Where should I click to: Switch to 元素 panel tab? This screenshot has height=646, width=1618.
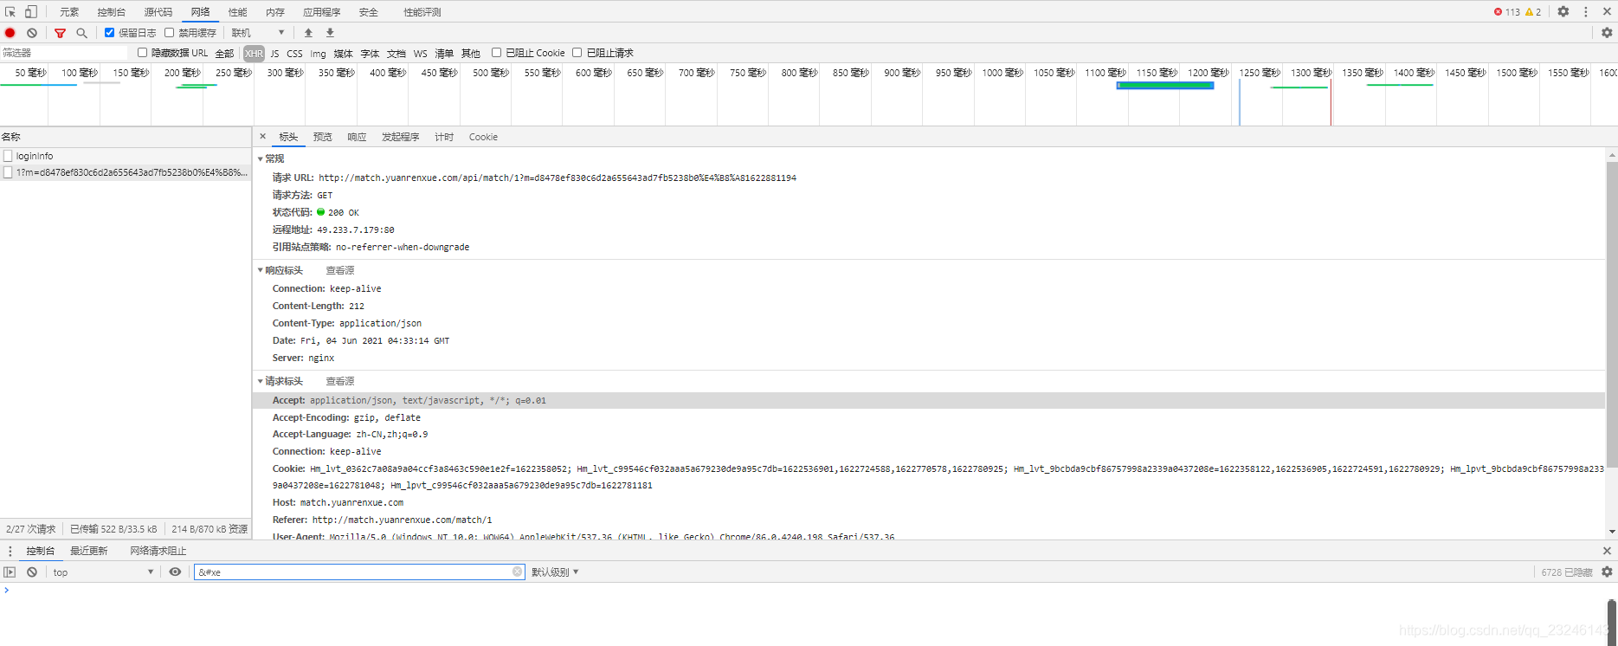69,12
